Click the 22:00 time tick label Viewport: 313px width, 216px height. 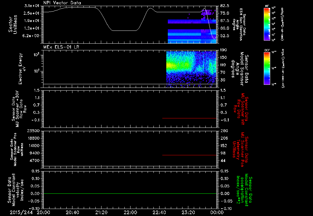(x=130, y=213)
